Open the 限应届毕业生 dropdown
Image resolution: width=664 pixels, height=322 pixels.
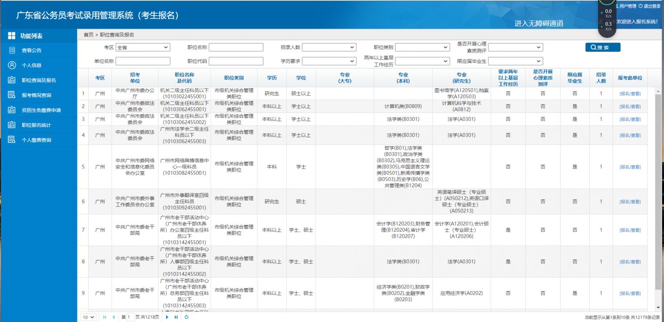pos(515,61)
